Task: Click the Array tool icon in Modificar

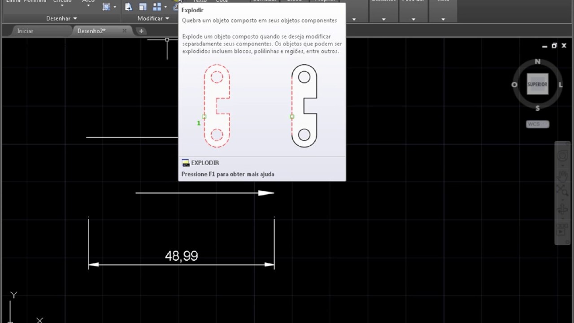Action: coord(157,7)
